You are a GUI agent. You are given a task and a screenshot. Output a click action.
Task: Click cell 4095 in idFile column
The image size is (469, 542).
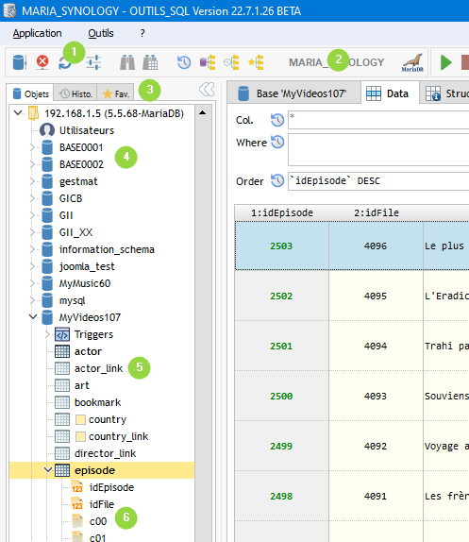376,296
